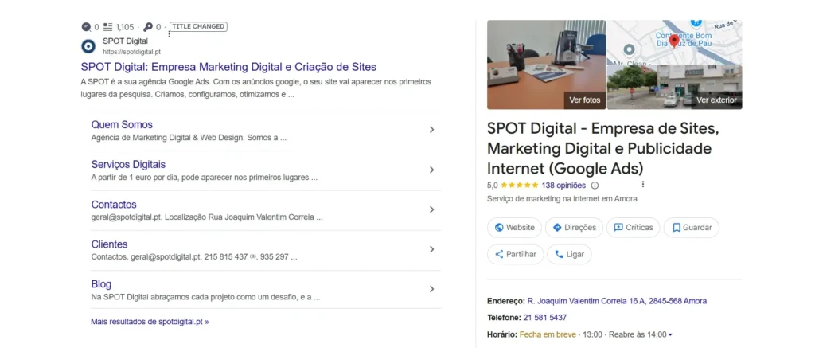Expand the Blog chevron arrow
Image resolution: width=815 pixels, height=348 pixels.
pos(431,289)
